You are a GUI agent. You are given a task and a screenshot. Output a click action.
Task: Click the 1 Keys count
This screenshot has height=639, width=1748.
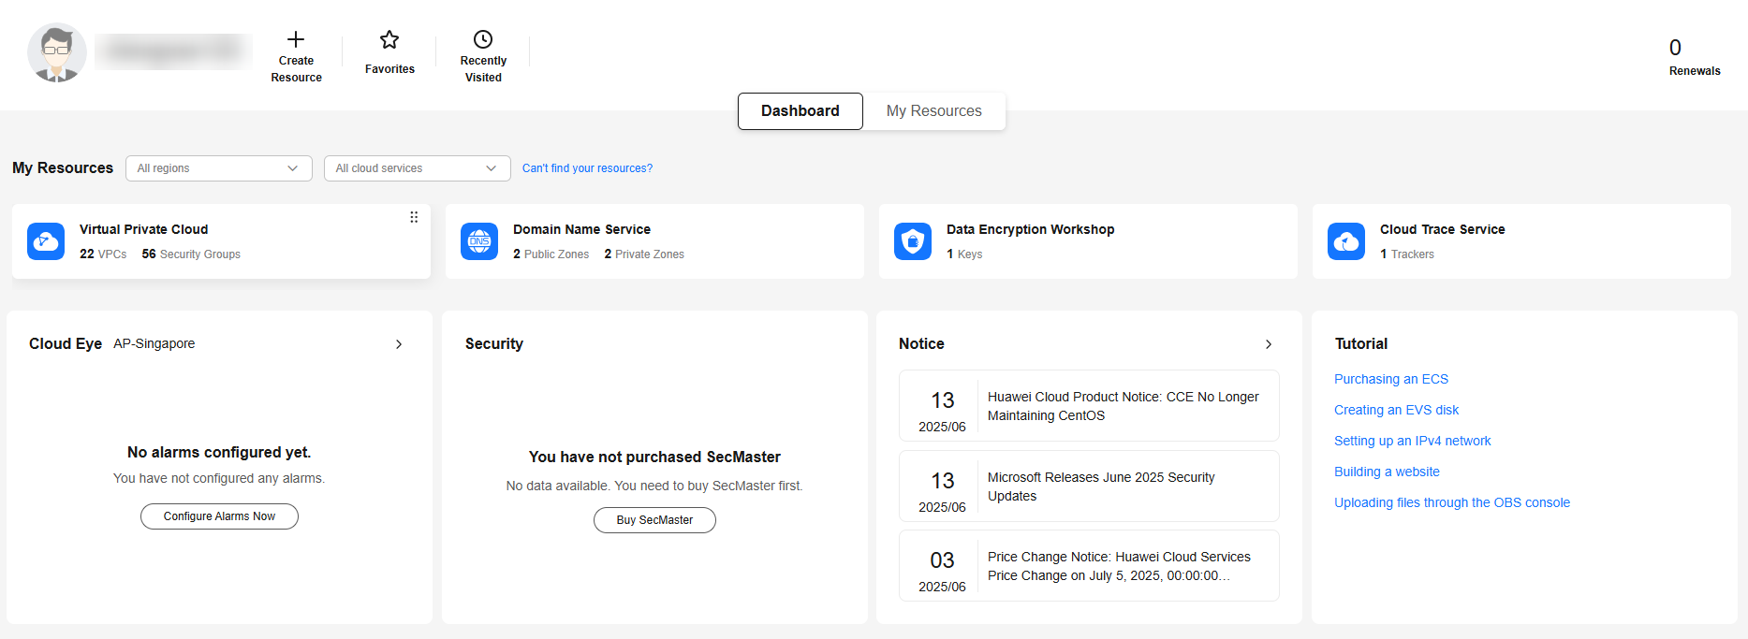[x=964, y=254]
